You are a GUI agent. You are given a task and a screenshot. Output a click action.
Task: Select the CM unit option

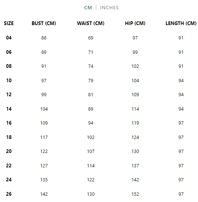pos(88,8)
